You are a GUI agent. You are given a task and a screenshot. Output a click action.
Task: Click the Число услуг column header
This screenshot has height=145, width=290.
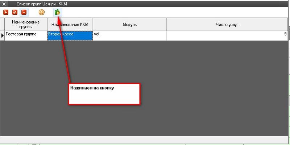click(227, 25)
